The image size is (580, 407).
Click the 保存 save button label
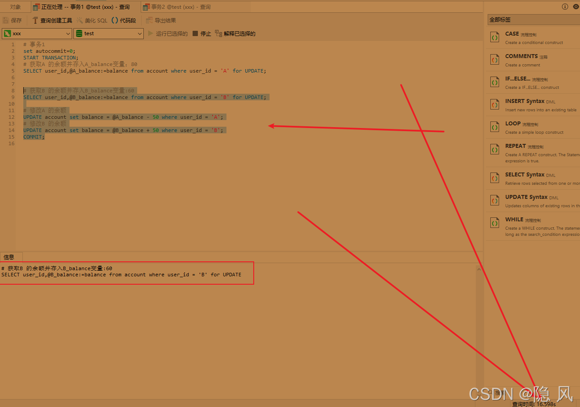(x=16, y=20)
